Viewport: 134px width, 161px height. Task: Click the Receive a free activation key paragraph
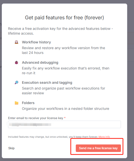[60, 31]
